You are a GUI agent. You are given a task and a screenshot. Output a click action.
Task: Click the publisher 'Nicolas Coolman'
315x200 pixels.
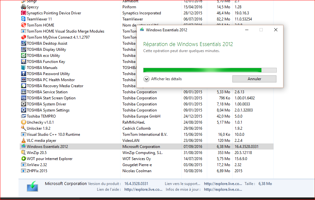pos(137,171)
